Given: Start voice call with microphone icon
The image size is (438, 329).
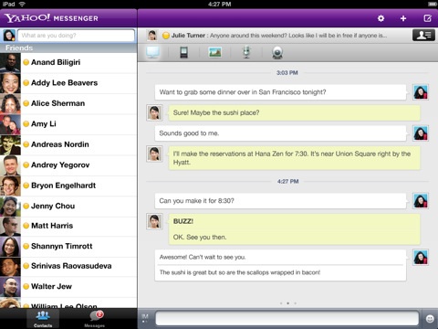Looking at the screenshot, I should [246, 53].
